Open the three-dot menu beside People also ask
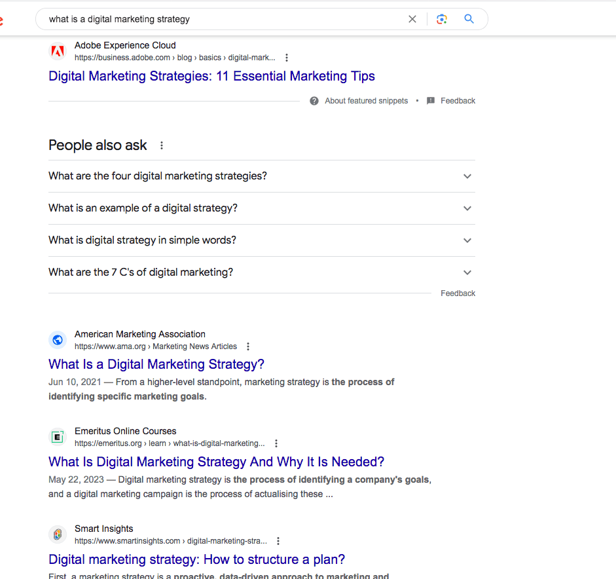Image resolution: width=616 pixels, height=579 pixels. [161, 145]
